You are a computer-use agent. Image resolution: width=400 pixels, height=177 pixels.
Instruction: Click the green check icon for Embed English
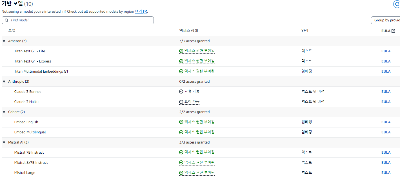(181, 122)
